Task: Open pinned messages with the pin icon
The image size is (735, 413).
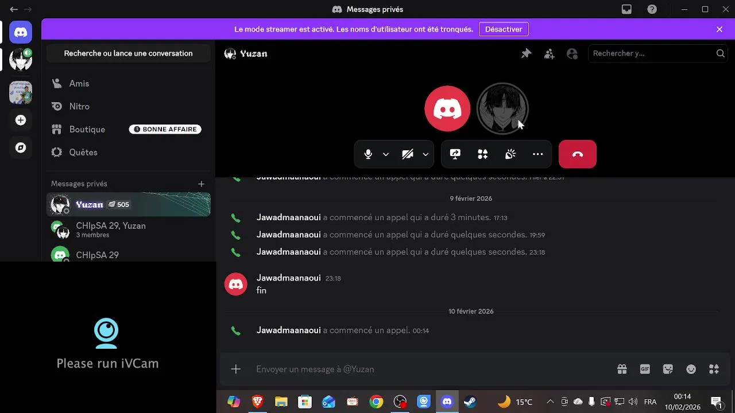Action: tap(526, 53)
